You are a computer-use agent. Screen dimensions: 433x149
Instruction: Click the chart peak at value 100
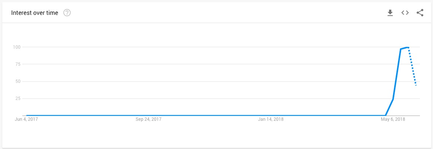pyautogui.click(x=408, y=47)
